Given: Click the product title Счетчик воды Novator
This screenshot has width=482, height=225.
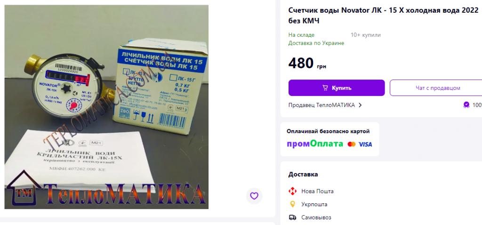Looking at the screenshot, I should (x=383, y=16).
